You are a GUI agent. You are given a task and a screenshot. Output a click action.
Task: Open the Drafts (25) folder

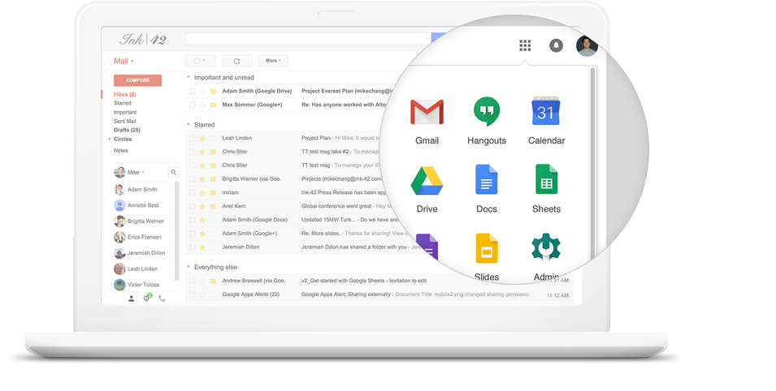click(127, 130)
